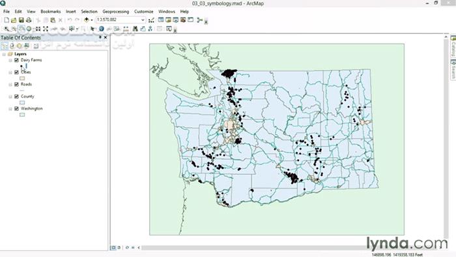
Task: Select the Select Features tool
Action: coord(72,29)
